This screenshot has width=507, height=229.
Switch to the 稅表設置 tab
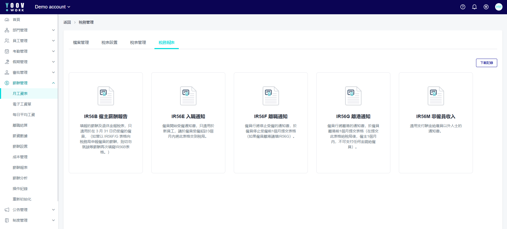coord(109,43)
